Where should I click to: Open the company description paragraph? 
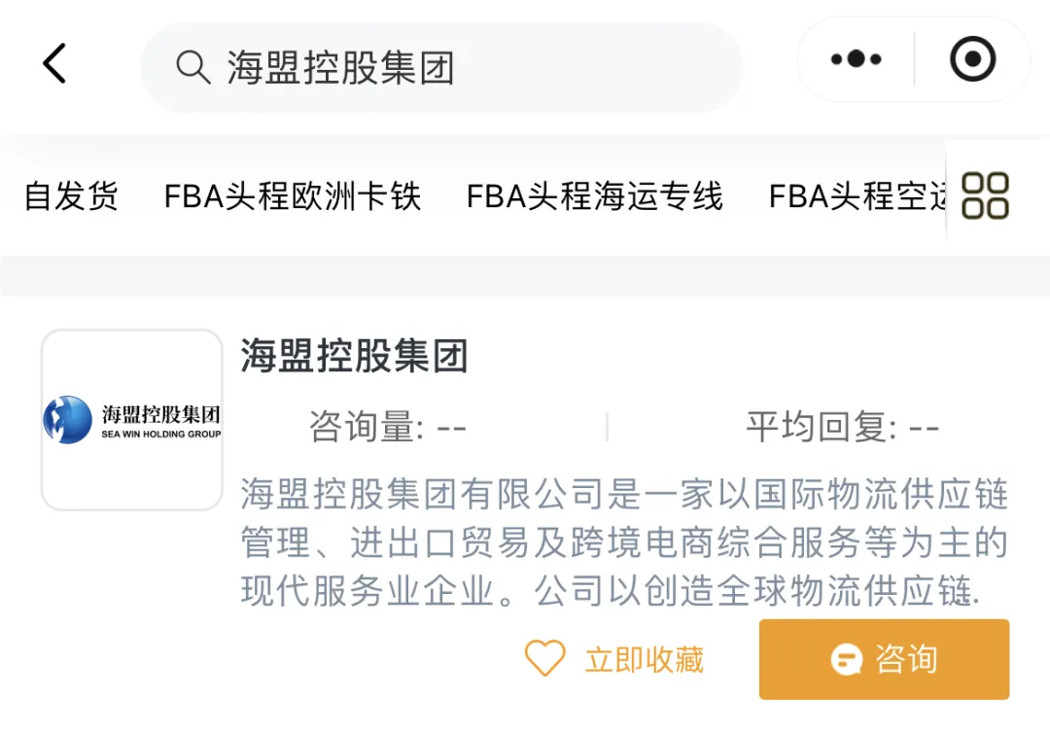(x=624, y=542)
